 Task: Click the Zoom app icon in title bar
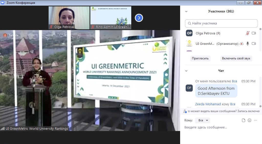[x=3, y=3]
